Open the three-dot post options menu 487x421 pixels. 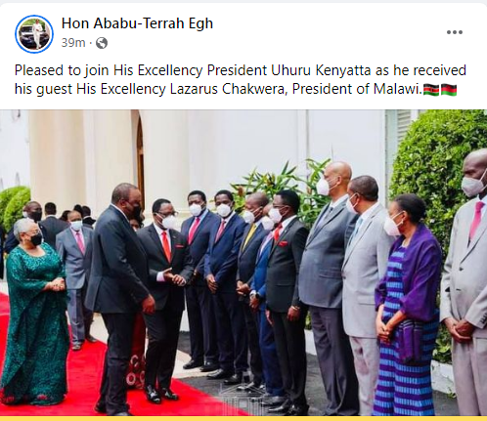(455, 32)
